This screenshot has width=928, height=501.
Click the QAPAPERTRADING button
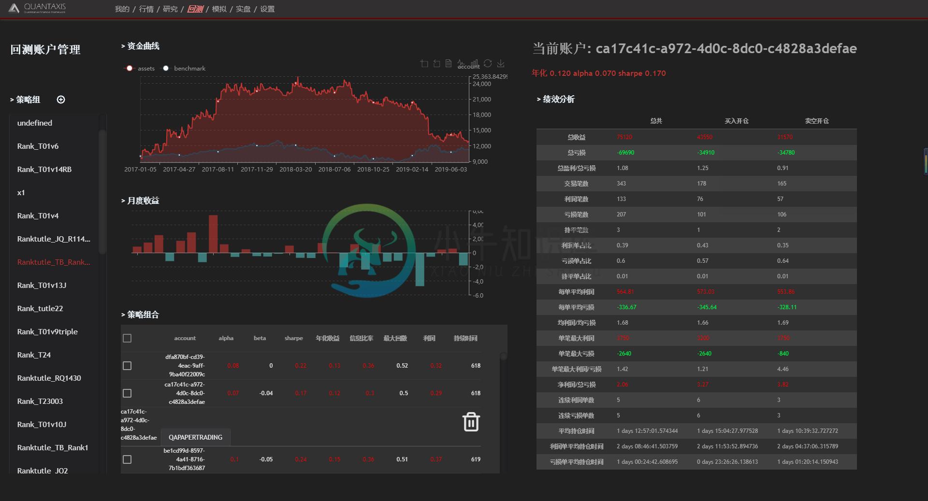click(x=195, y=437)
